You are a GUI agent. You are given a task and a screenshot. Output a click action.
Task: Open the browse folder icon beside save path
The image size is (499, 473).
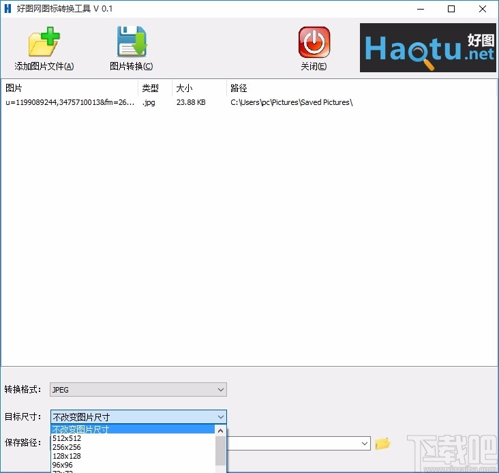click(x=382, y=444)
